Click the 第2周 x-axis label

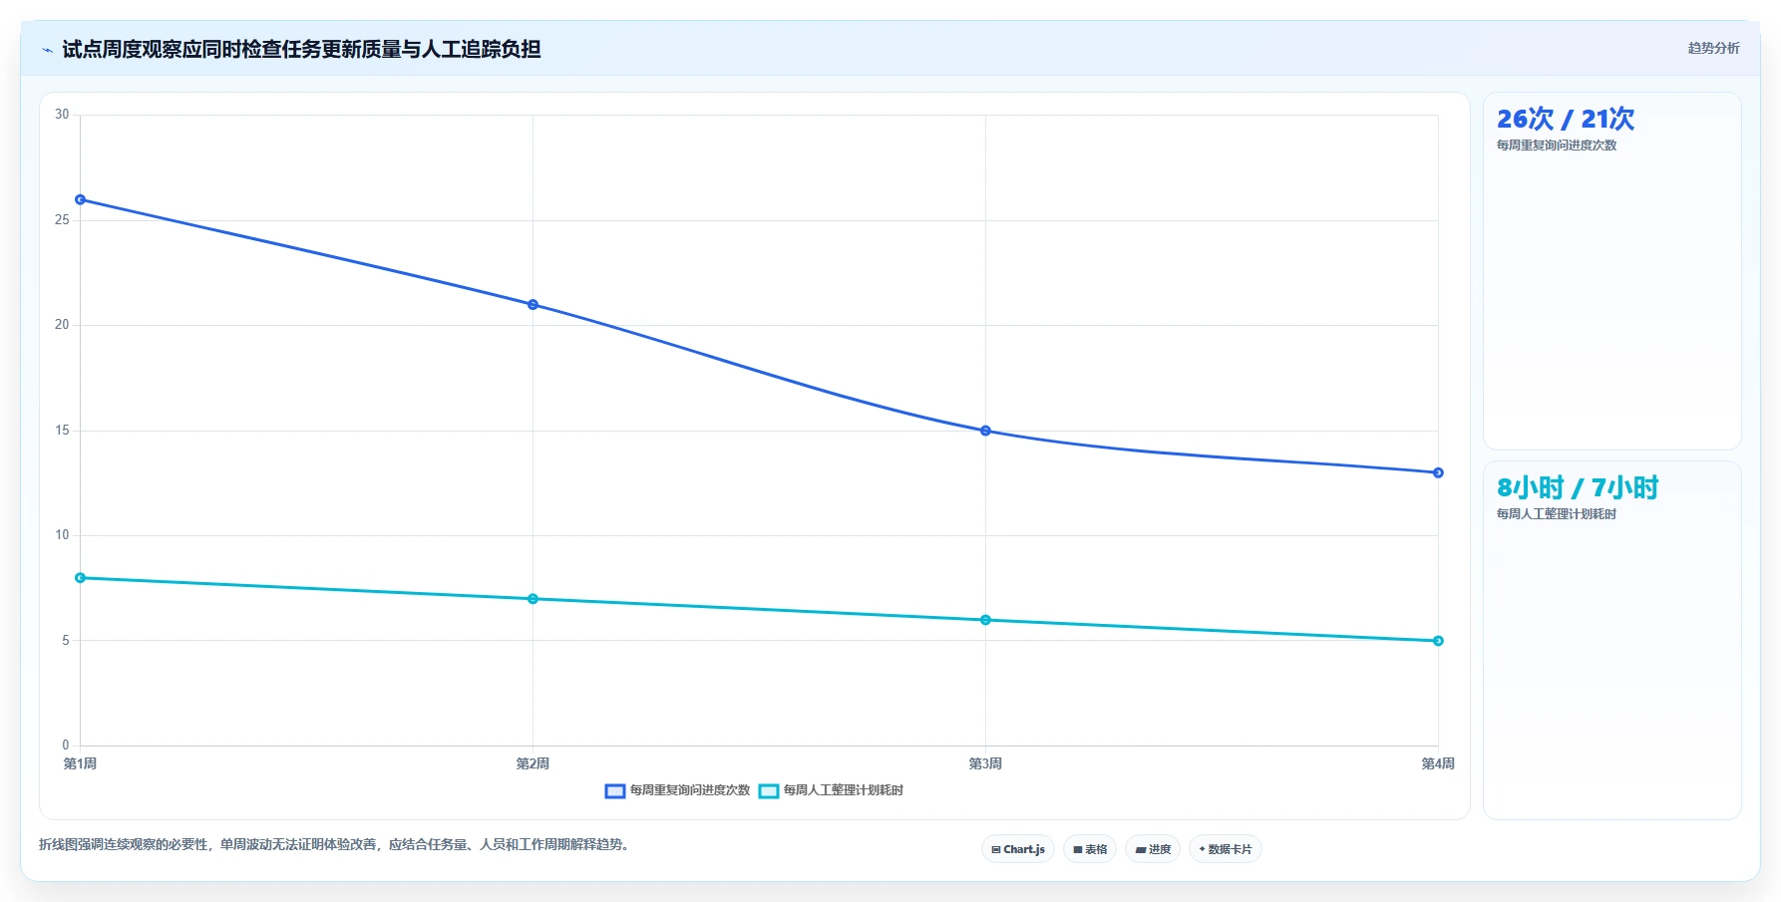pyautogui.click(x=533, y=763)
